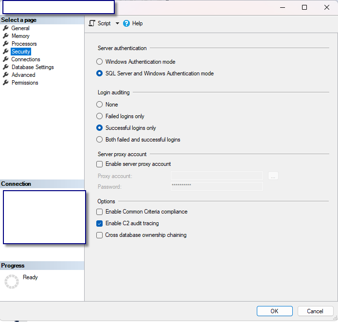338x322 pixels.
Task: Click the Options group label
Action: 106,201
